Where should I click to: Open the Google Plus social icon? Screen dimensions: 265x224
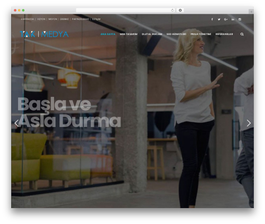pyautogui.click(x=226, y=19)
